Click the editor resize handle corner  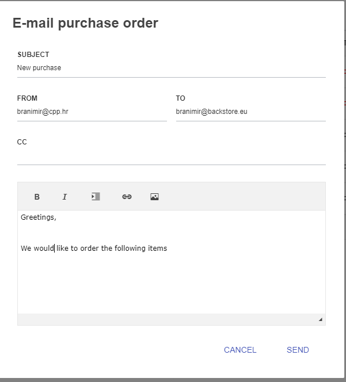pyautogui.click(x=321, y=320)
